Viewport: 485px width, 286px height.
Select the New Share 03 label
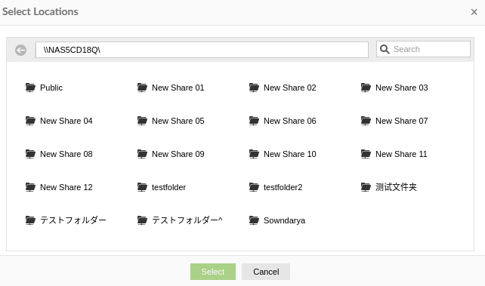click(401, 88)
